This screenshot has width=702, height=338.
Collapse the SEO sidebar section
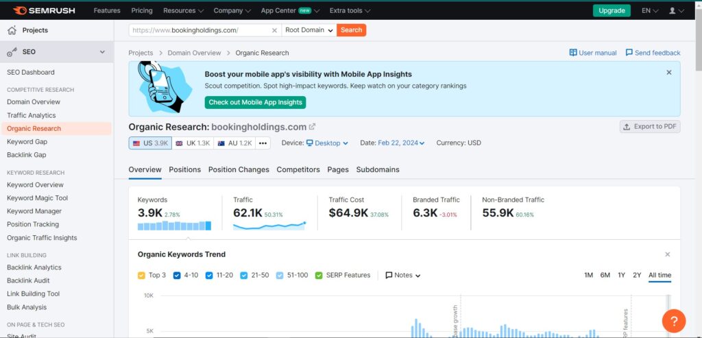(x=103, y=52)
